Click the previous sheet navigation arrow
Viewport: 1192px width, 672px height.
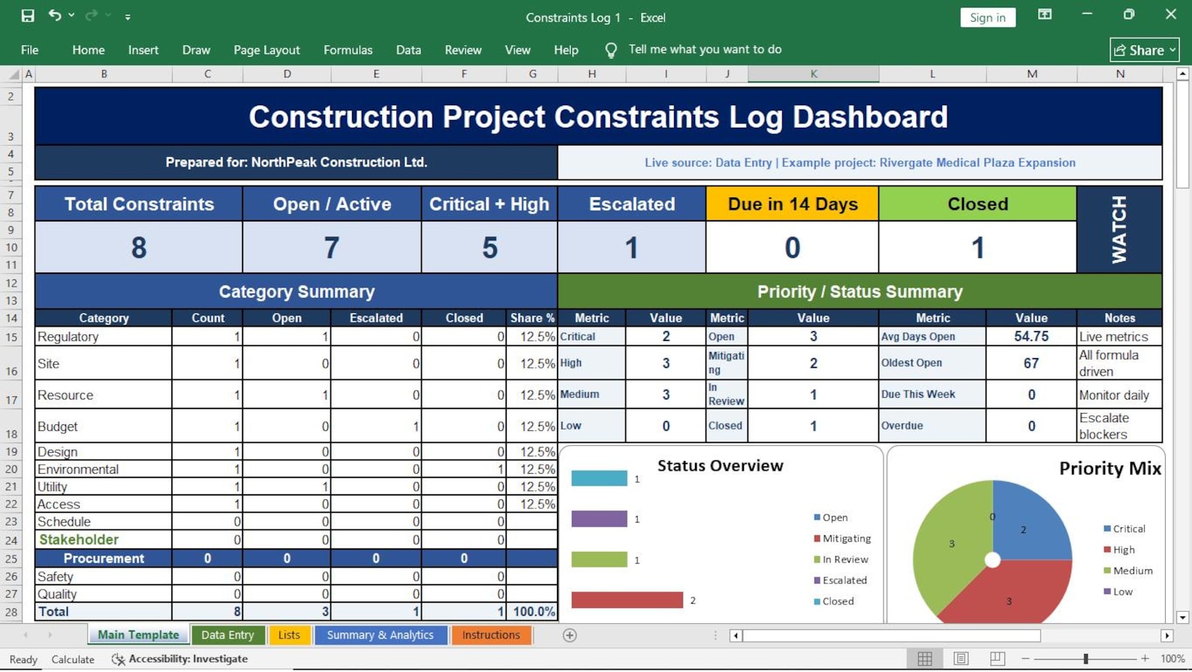(26, 635)
